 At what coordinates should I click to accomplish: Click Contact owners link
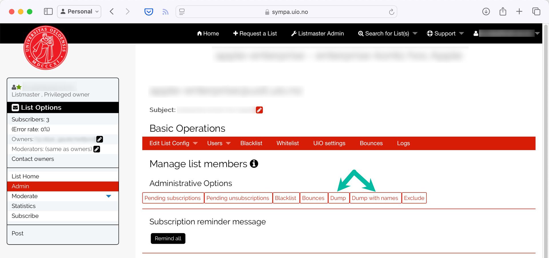(x=33, y=159)
